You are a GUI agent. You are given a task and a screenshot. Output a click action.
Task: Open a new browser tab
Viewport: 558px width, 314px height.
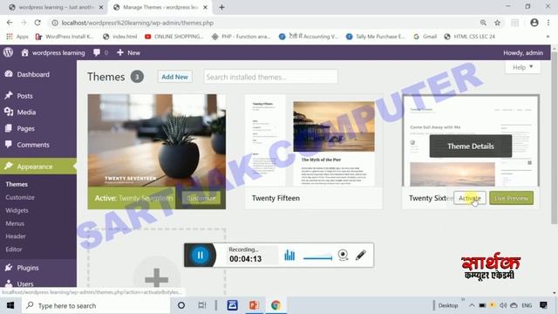(x=221, y=7)
